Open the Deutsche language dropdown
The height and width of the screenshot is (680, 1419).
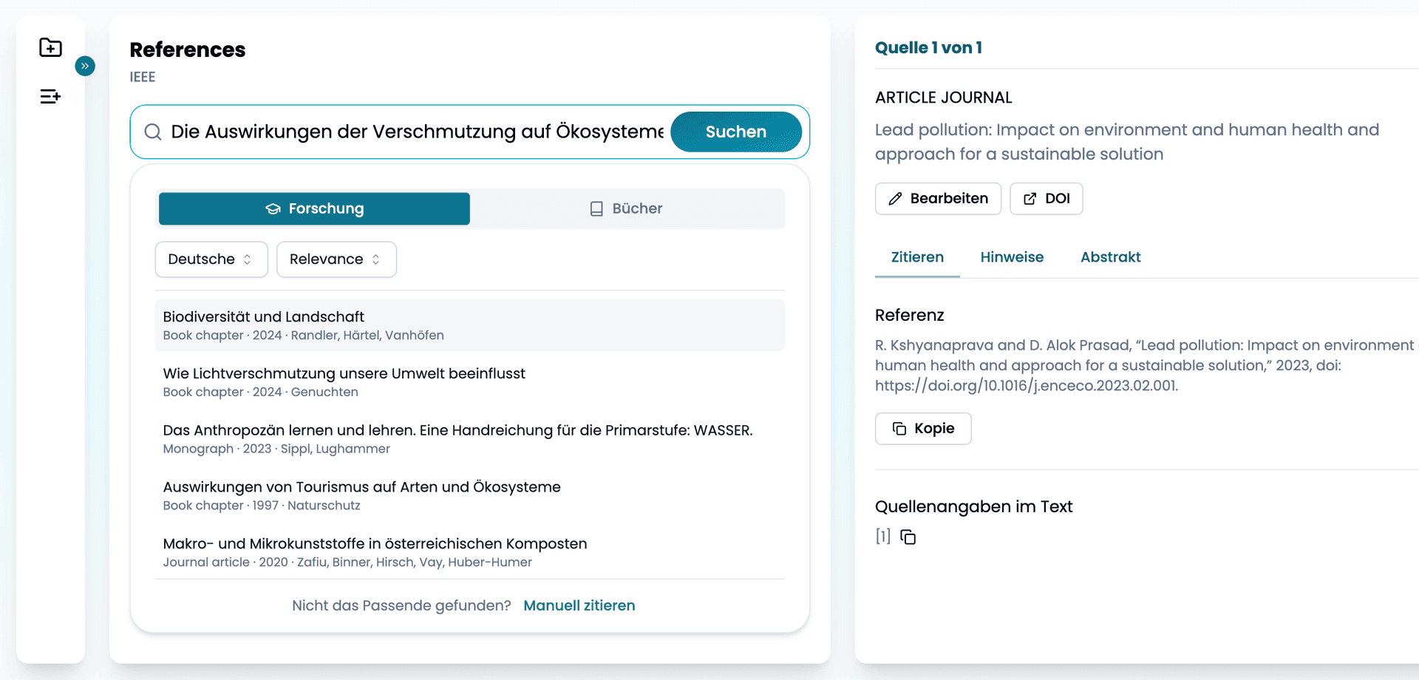pos(211,259)
